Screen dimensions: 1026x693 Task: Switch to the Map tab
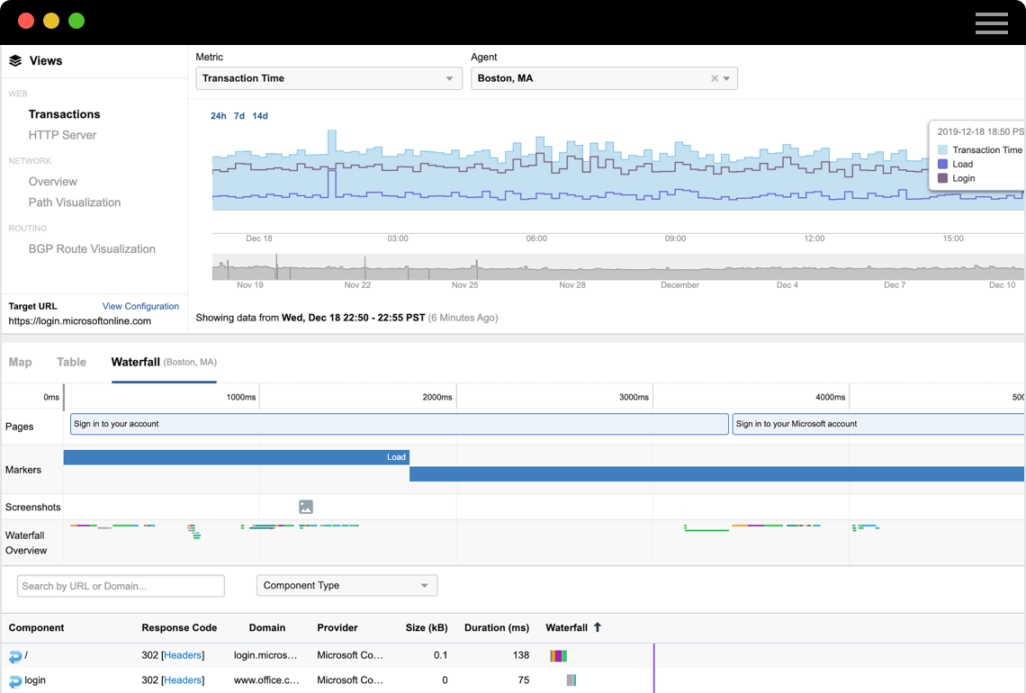coord(20,362)
